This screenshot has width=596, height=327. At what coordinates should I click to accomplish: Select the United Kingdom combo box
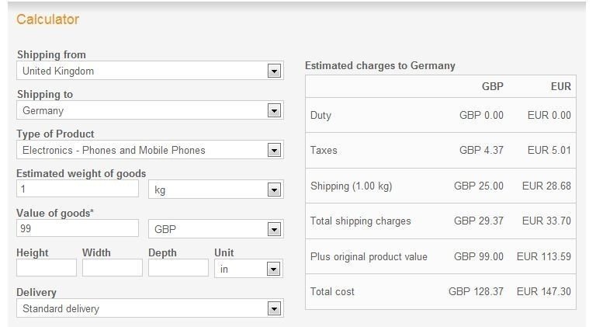(150, 71)
